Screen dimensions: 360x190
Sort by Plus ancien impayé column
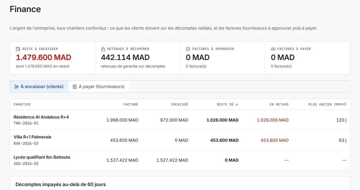click(x=327, y=105)
